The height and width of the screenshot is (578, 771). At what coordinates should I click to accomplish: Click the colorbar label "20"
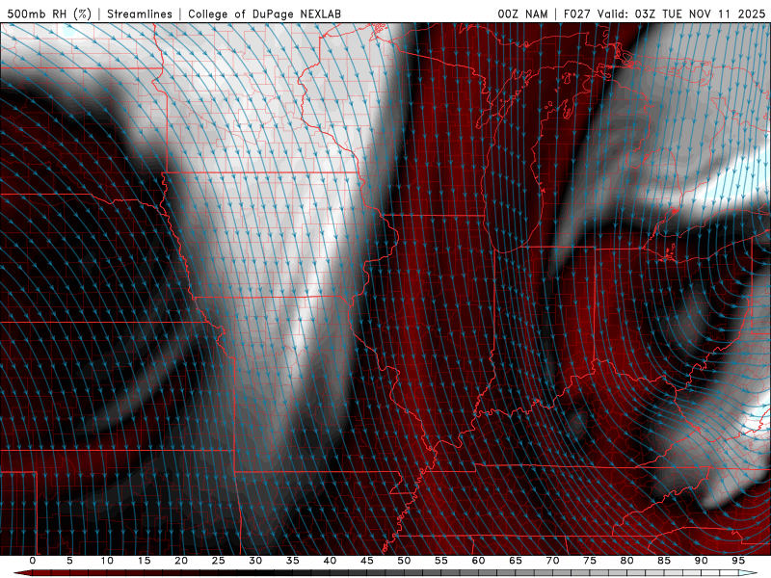pyautogui.click(x=181, y=561)
